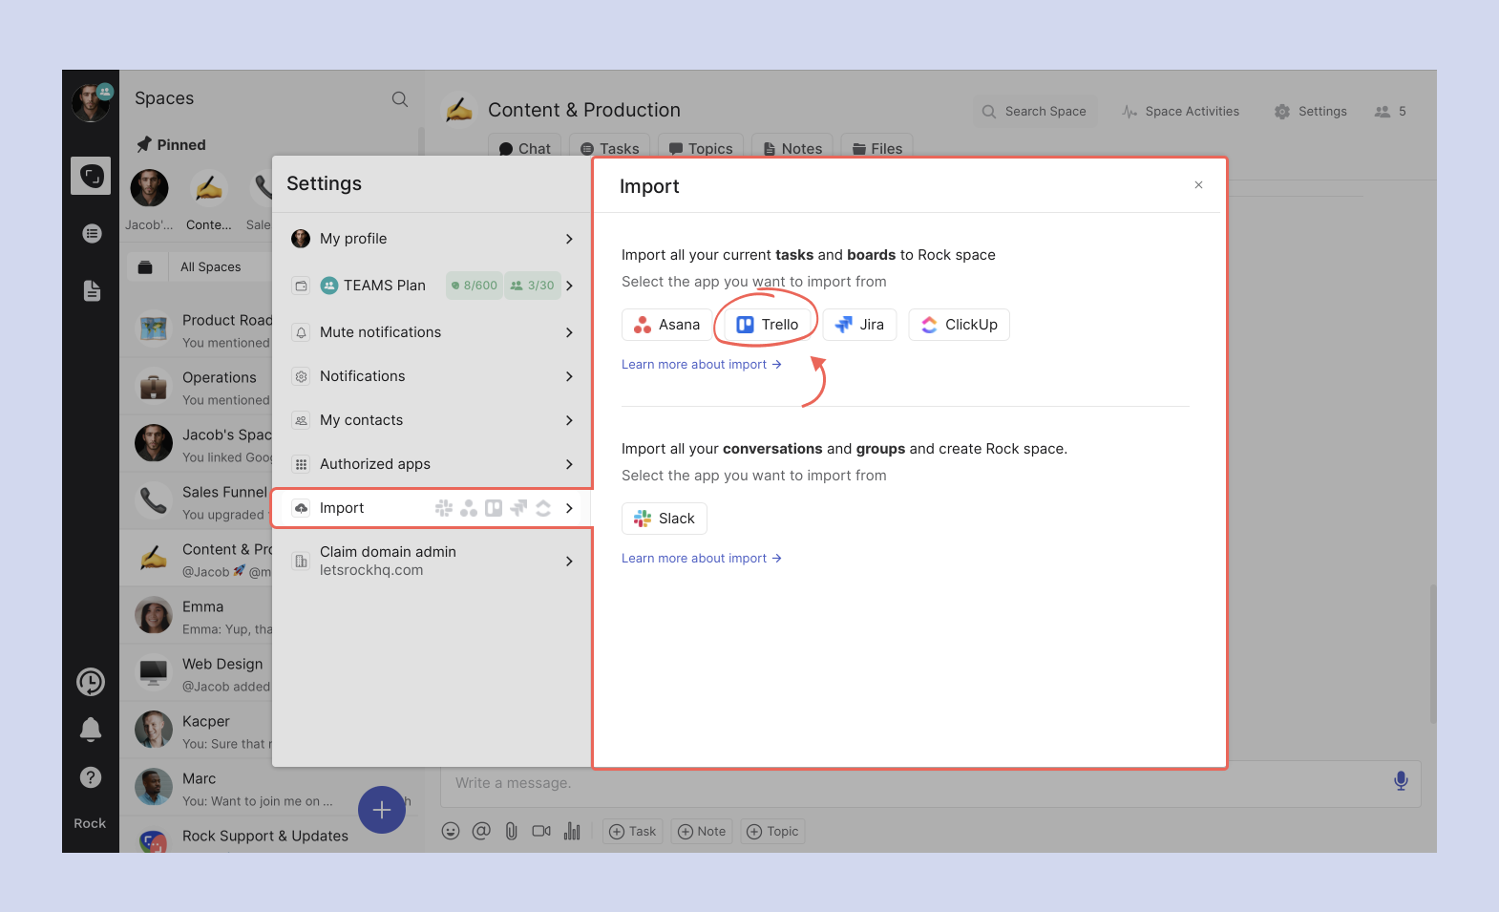The image size is (1499, 912).
Task: Create a poll with chart icon
Action: (x=572, y=831)
